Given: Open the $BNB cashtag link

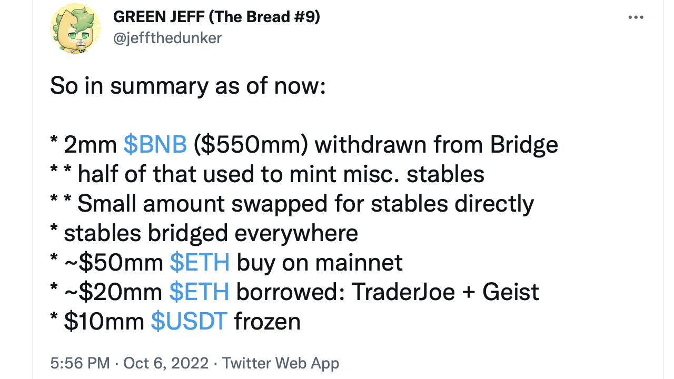Looking at the screenshot, I should (x=155, y=144).
